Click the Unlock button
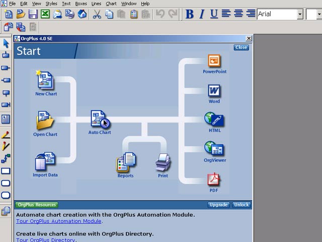The width and height of the screenshot is (322, 242). (242, 205)
